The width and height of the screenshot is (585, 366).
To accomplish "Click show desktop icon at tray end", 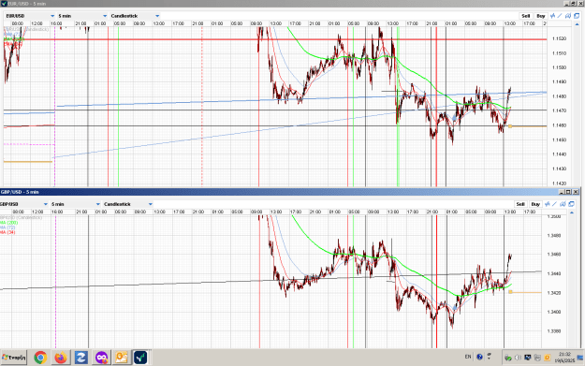I will click(x=580, y=358).
